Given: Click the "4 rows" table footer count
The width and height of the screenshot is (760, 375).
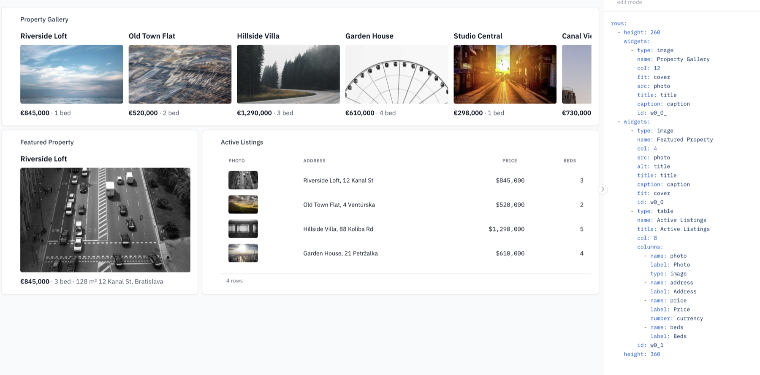Looking at the screenshot, I should 234,281.
